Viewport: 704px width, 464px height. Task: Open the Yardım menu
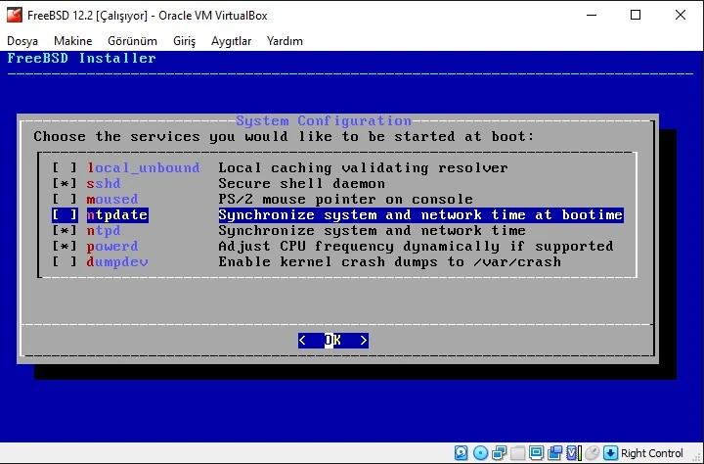(x=285, y=41)
